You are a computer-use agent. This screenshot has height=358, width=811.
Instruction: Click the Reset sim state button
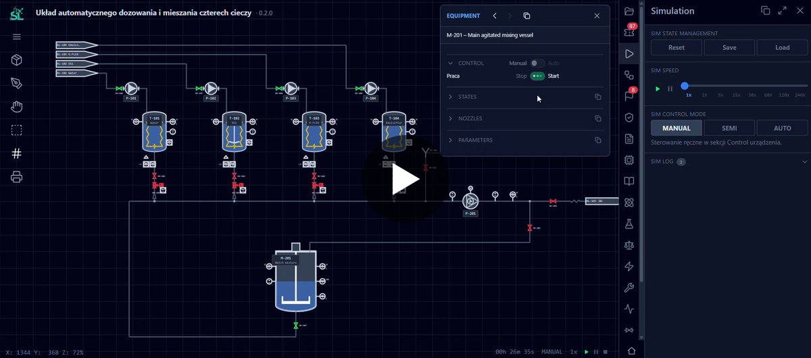[x=677, y=47]
